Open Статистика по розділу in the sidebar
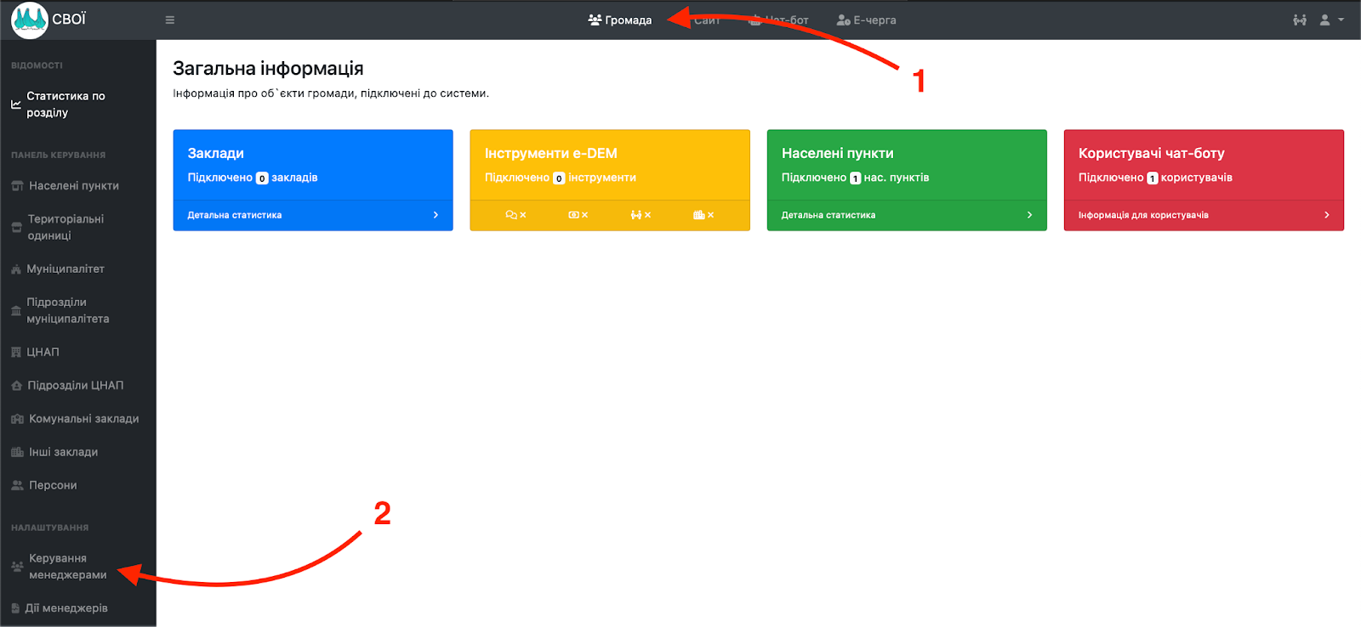1361x627 pixels. [65, 104]
